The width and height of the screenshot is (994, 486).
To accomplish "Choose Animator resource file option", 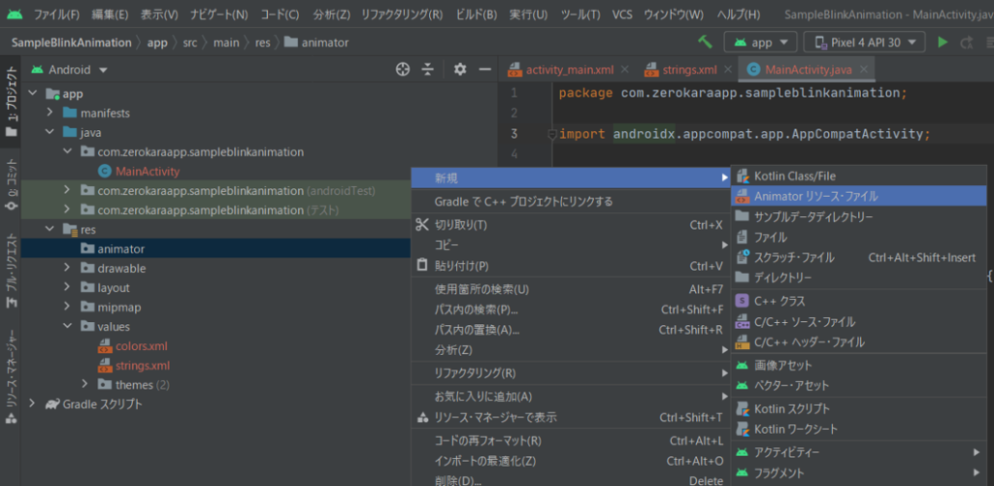I will tap(859, 196).
